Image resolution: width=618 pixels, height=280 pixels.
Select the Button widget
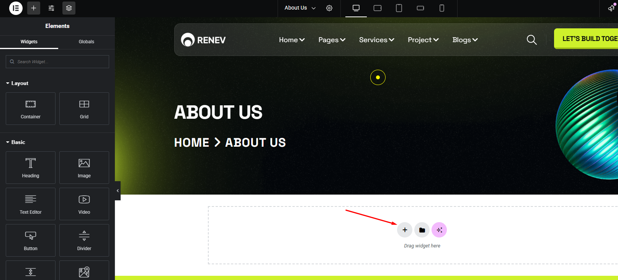point(31,240)
